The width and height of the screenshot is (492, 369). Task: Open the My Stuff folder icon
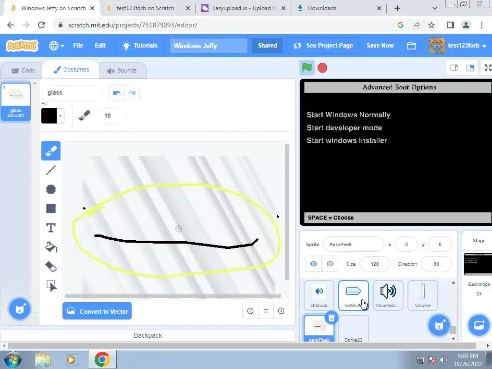click(411, 46)
